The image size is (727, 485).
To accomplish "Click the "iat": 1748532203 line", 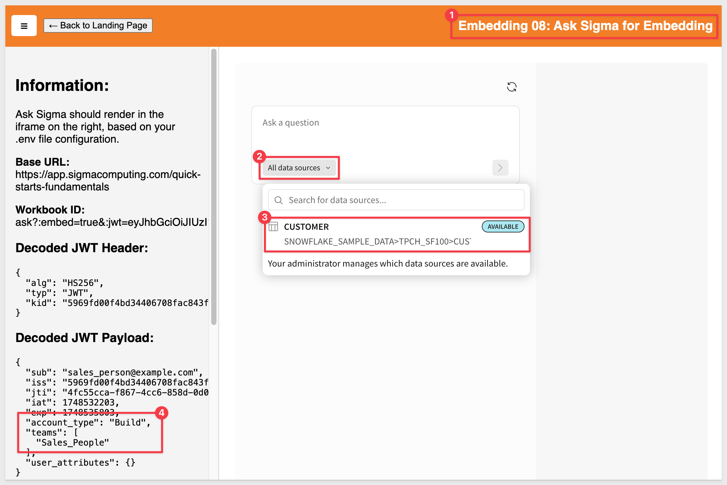I will pos(72,402).
